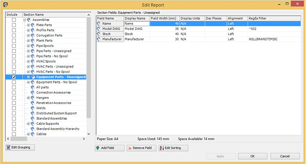This screenshot has width=306, height=164.
Task: Expand Pipe Parts - Unassigned tree node
Action: pos(28,51)
